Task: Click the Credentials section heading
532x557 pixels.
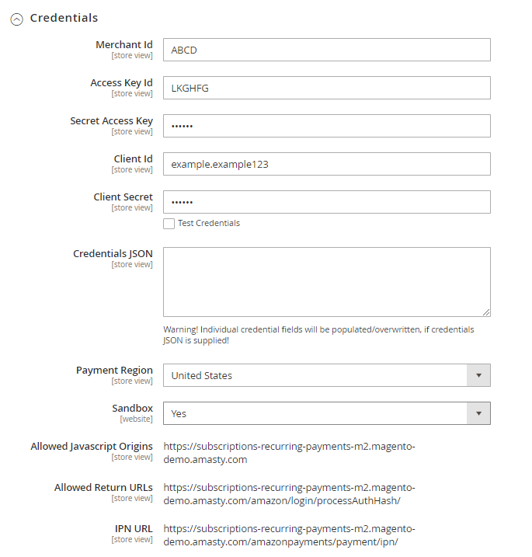Action: click(64, 18)
